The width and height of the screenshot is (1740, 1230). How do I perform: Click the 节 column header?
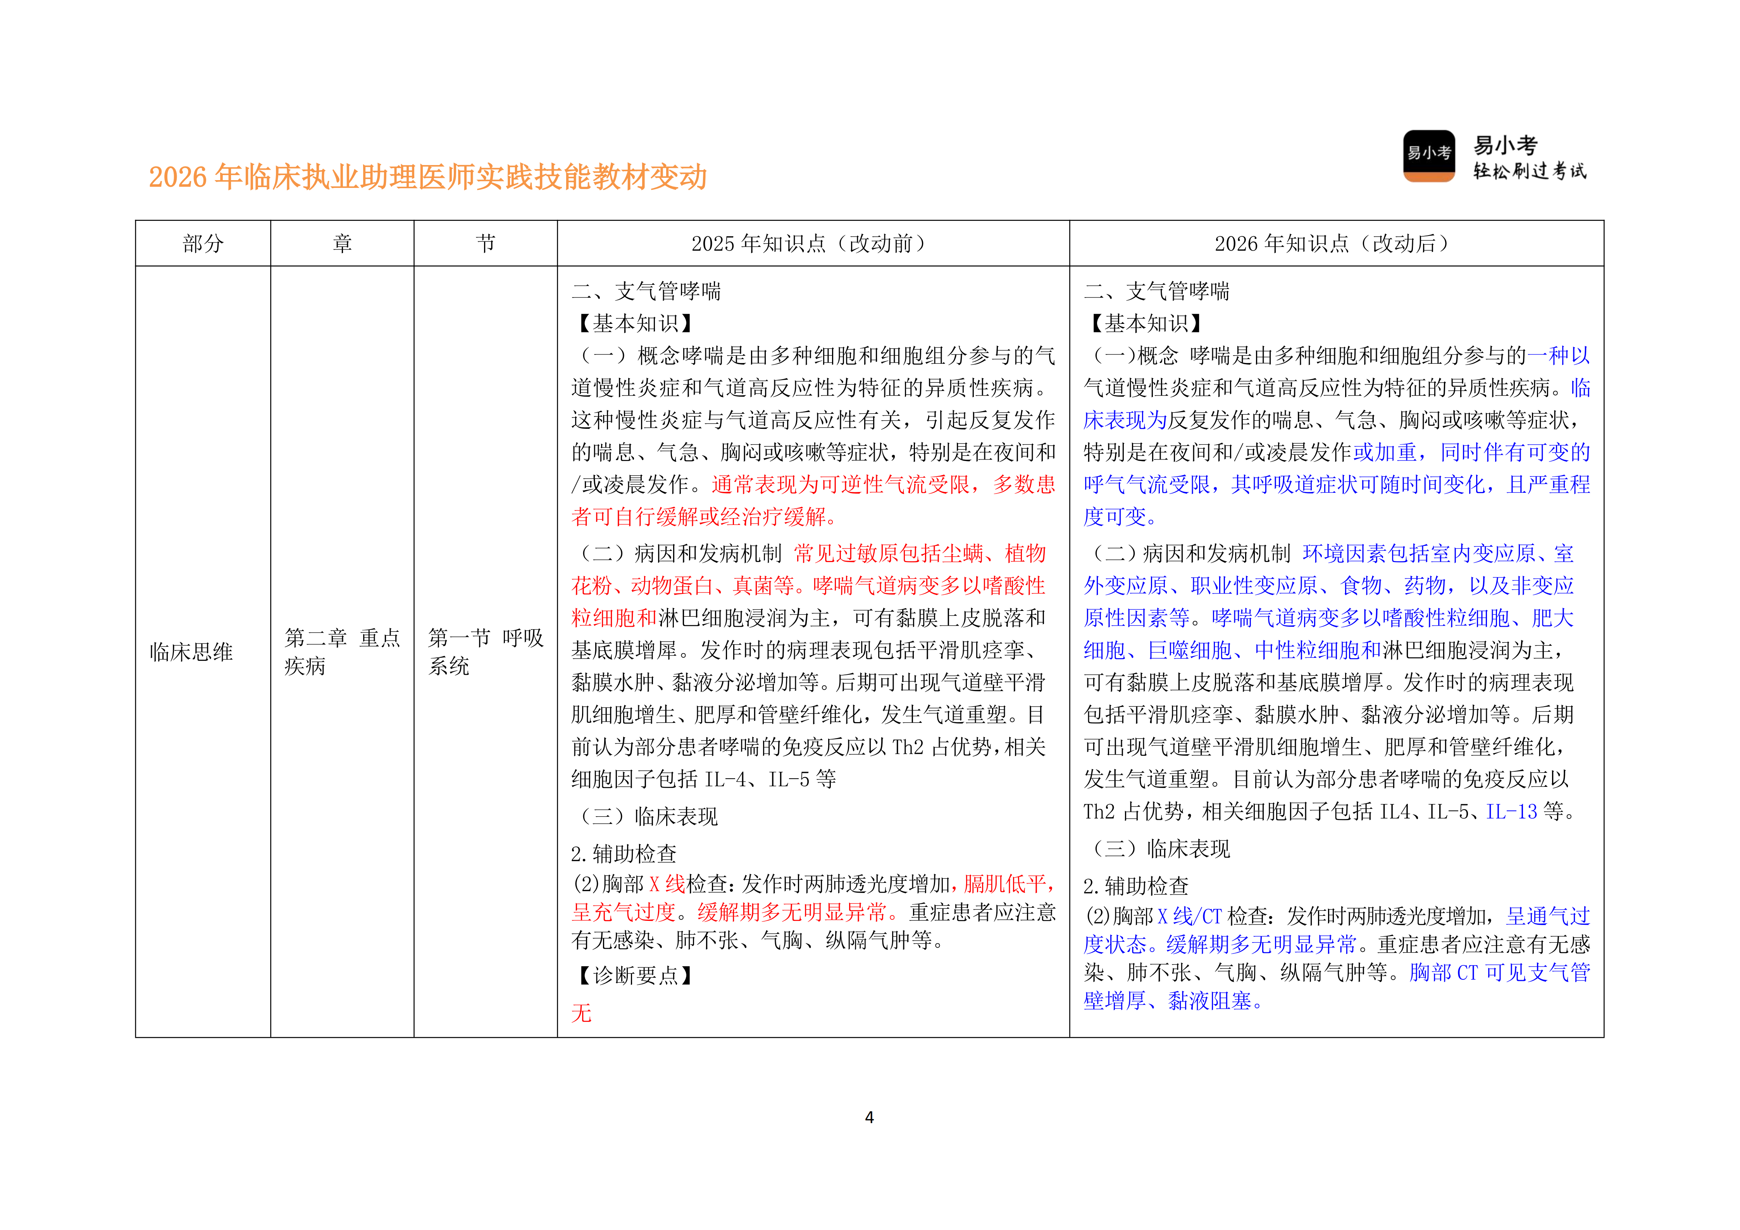click(x=486, y=243)
